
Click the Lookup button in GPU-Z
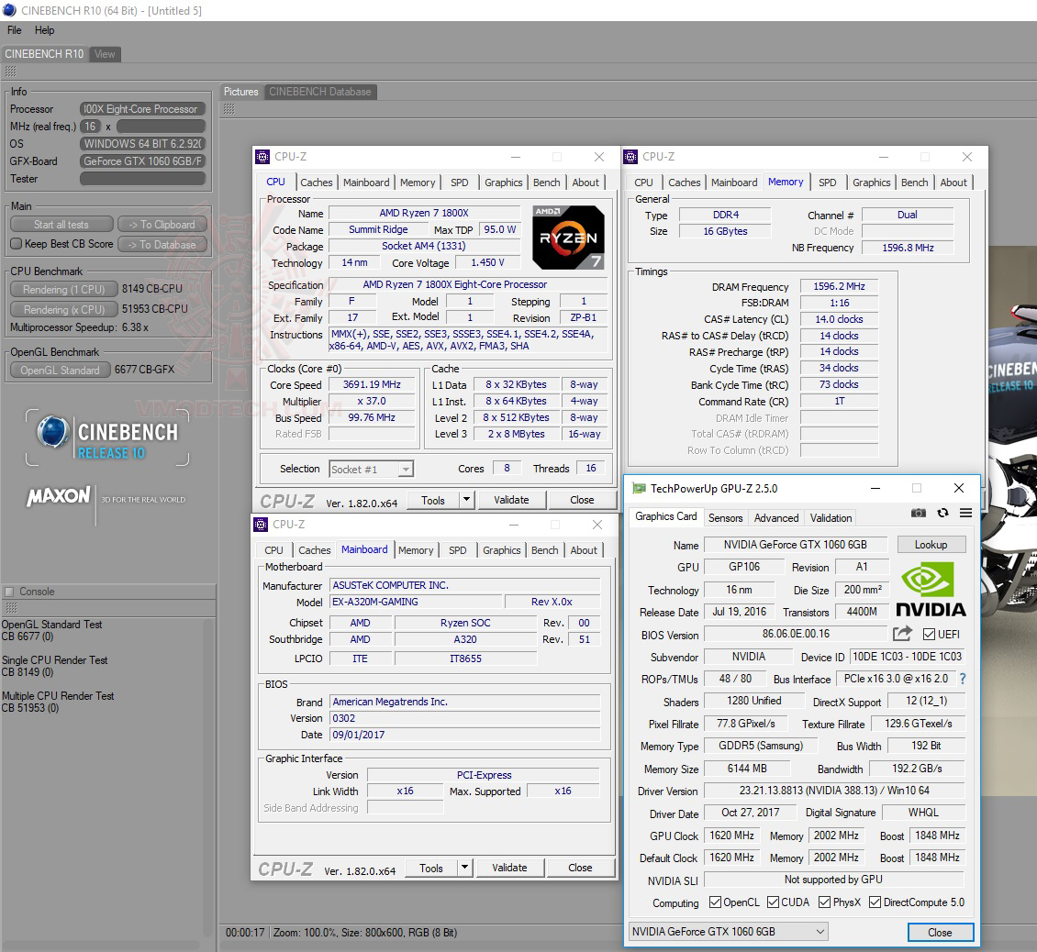tap(931, 545)
